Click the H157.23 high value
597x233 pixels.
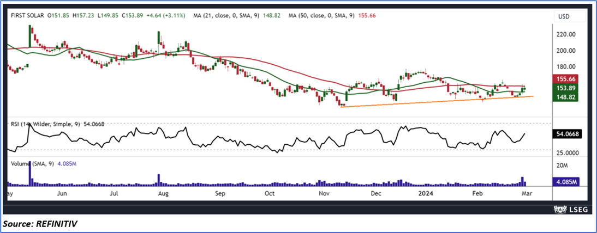[85, 16]
